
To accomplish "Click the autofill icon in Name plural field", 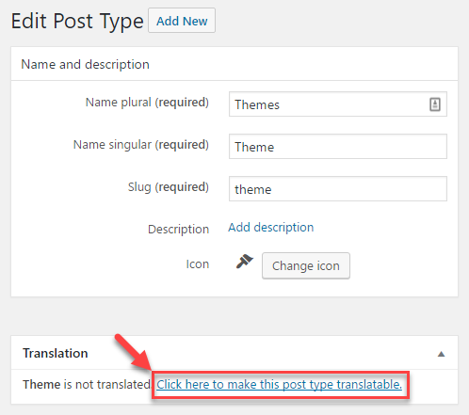I will pyautogui.click(x=435, y=104).
